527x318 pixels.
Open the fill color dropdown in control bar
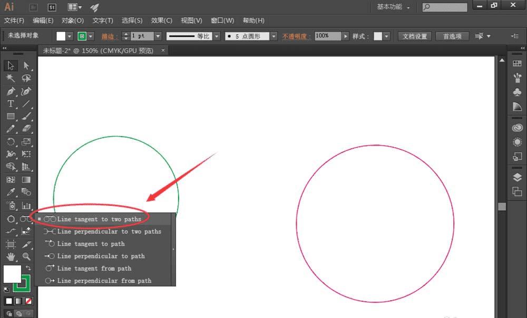tap(69, 36)
